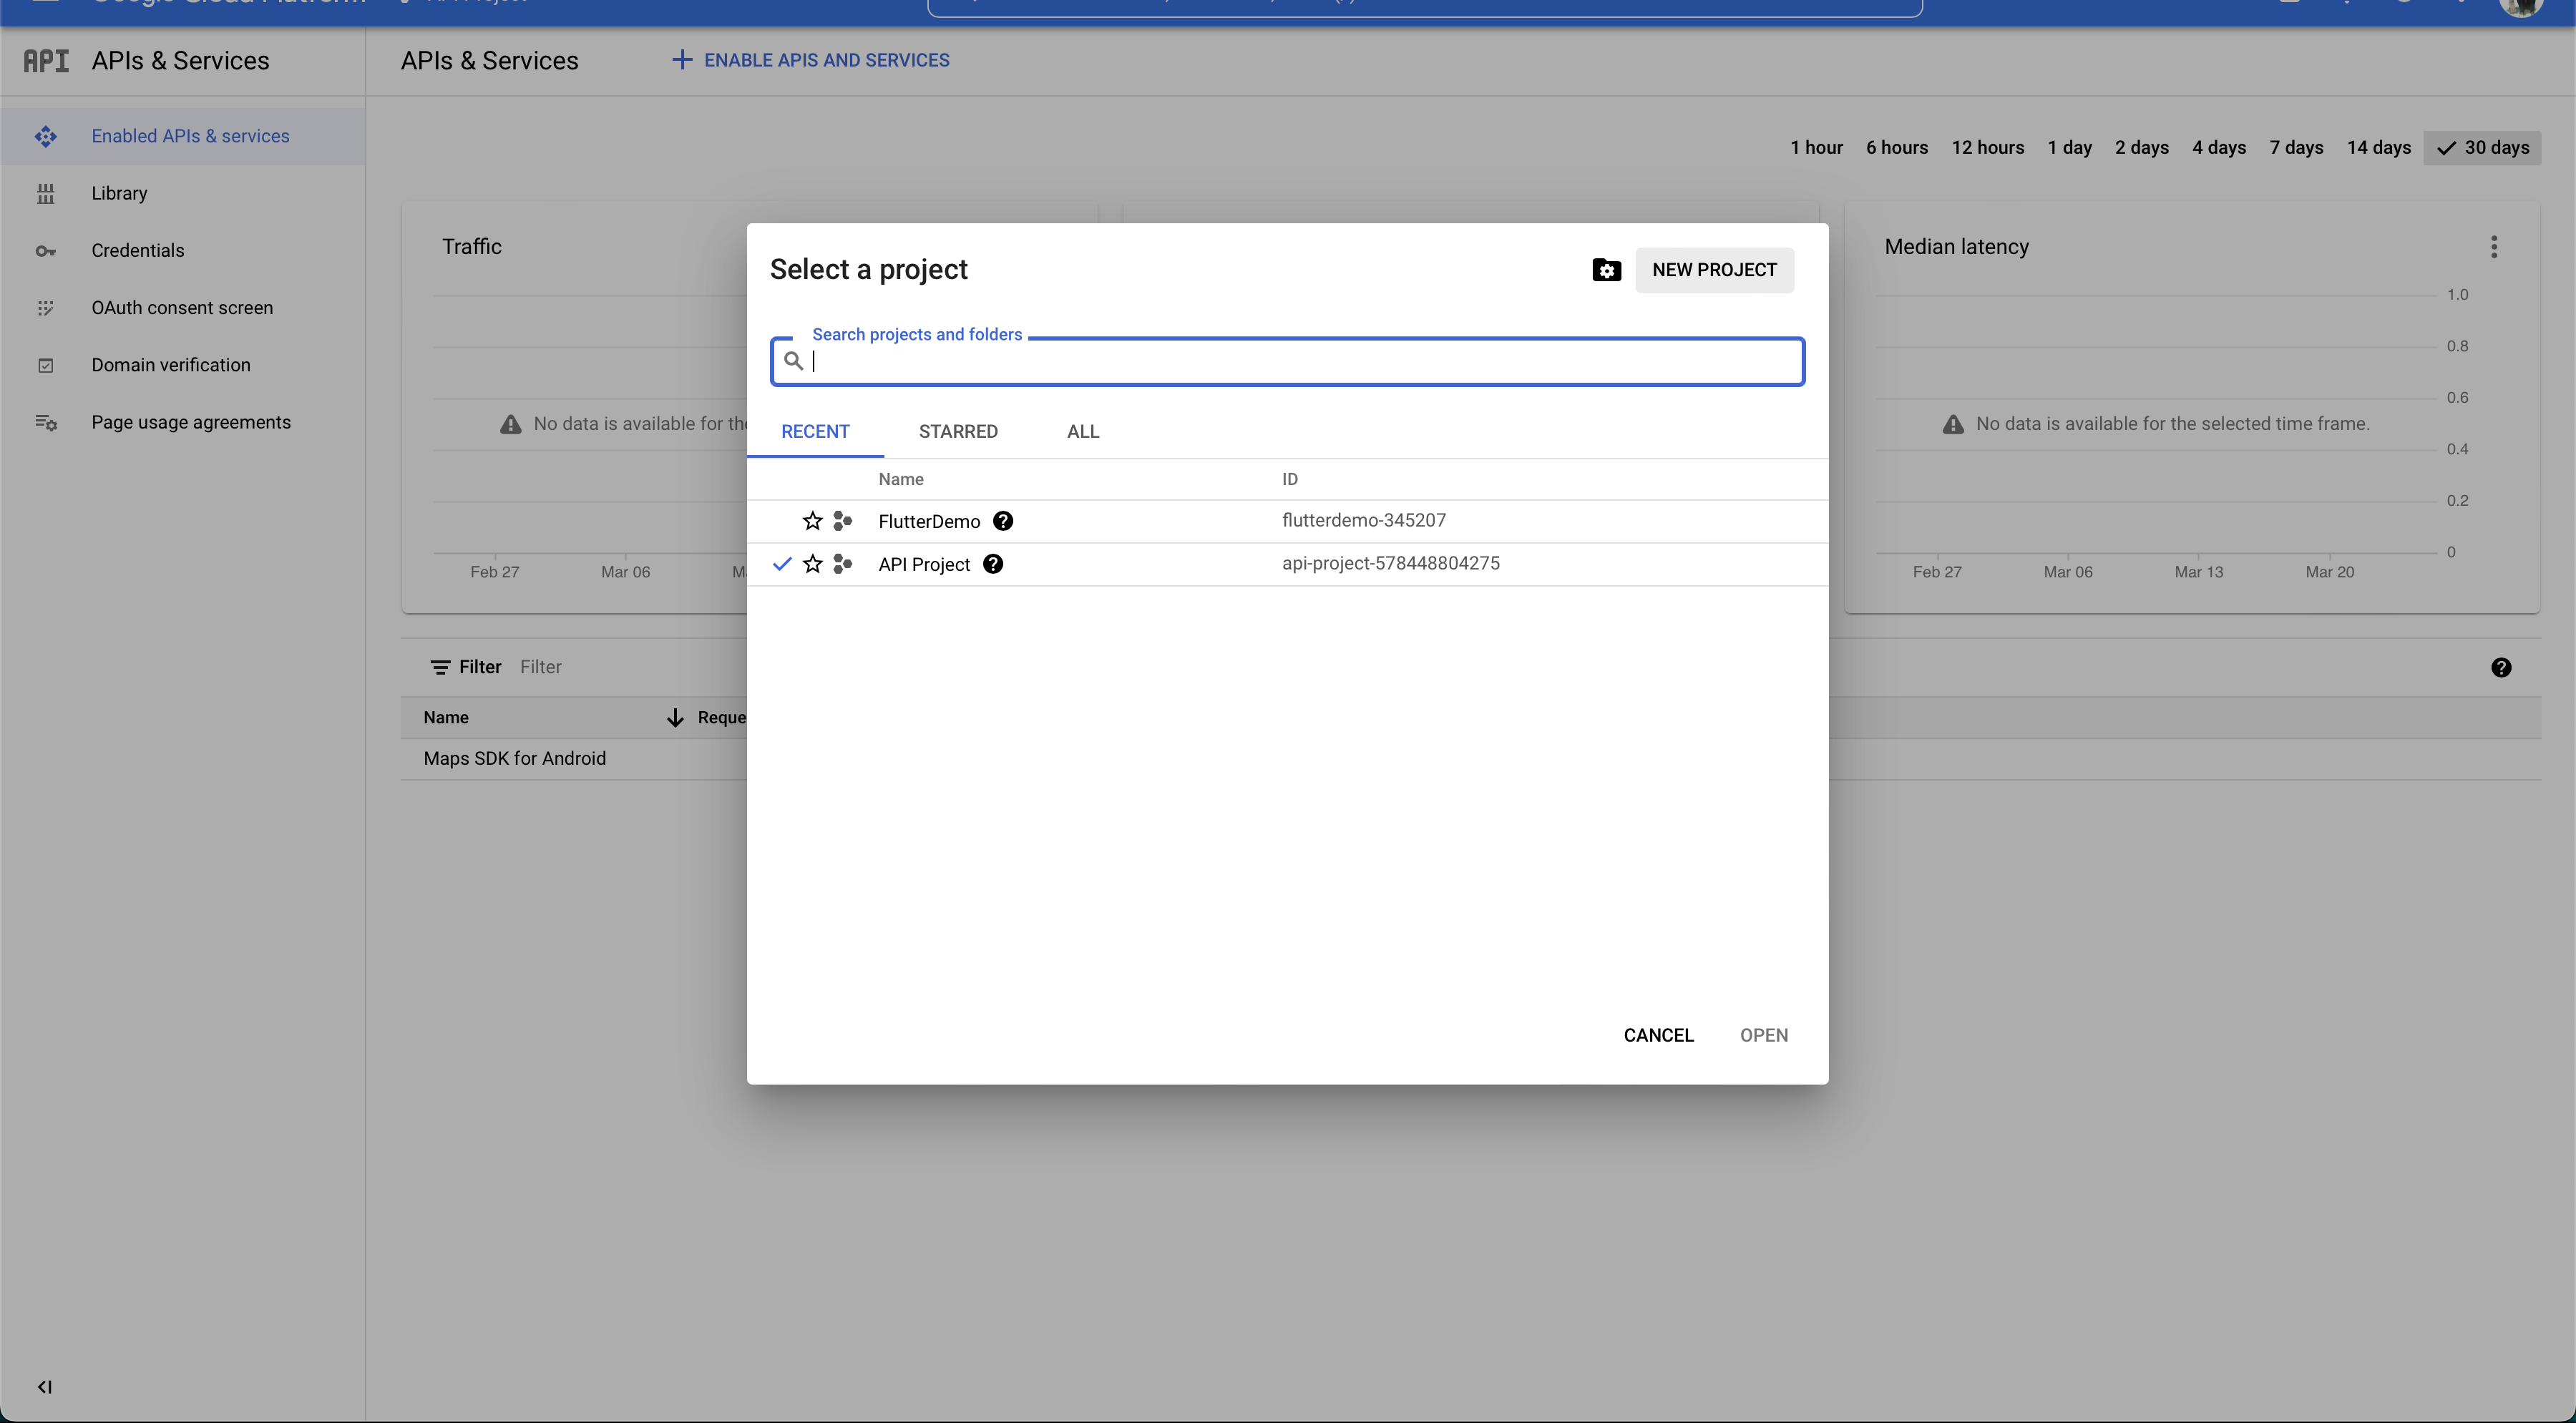The width and height of the screenshot is (2576, 1423).
Task: Switch to the STARRED tab
Action: [x=958, y=431]
